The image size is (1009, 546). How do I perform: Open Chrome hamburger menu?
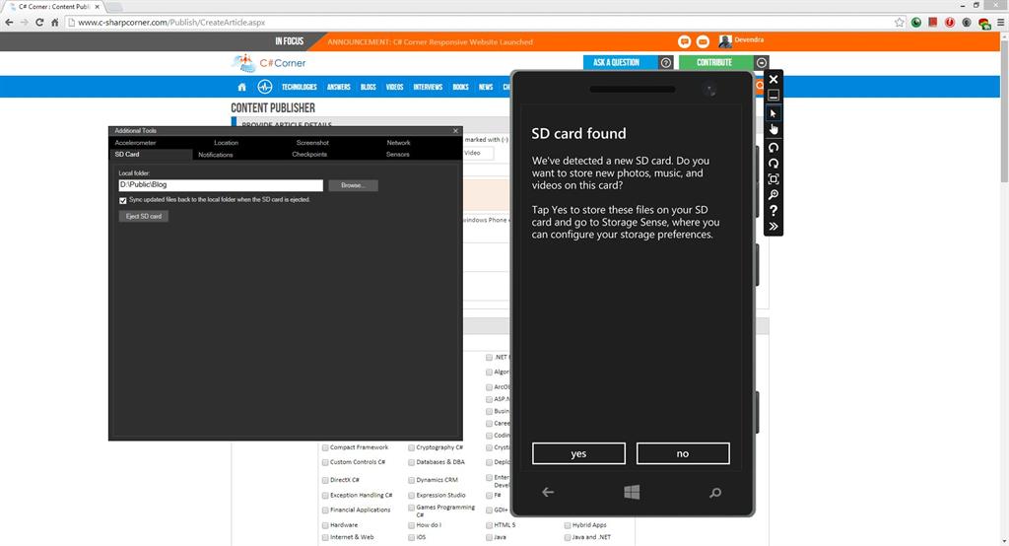(1001, 22)
